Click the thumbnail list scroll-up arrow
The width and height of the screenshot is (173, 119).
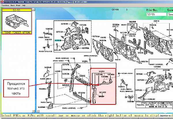pos(33,9)
